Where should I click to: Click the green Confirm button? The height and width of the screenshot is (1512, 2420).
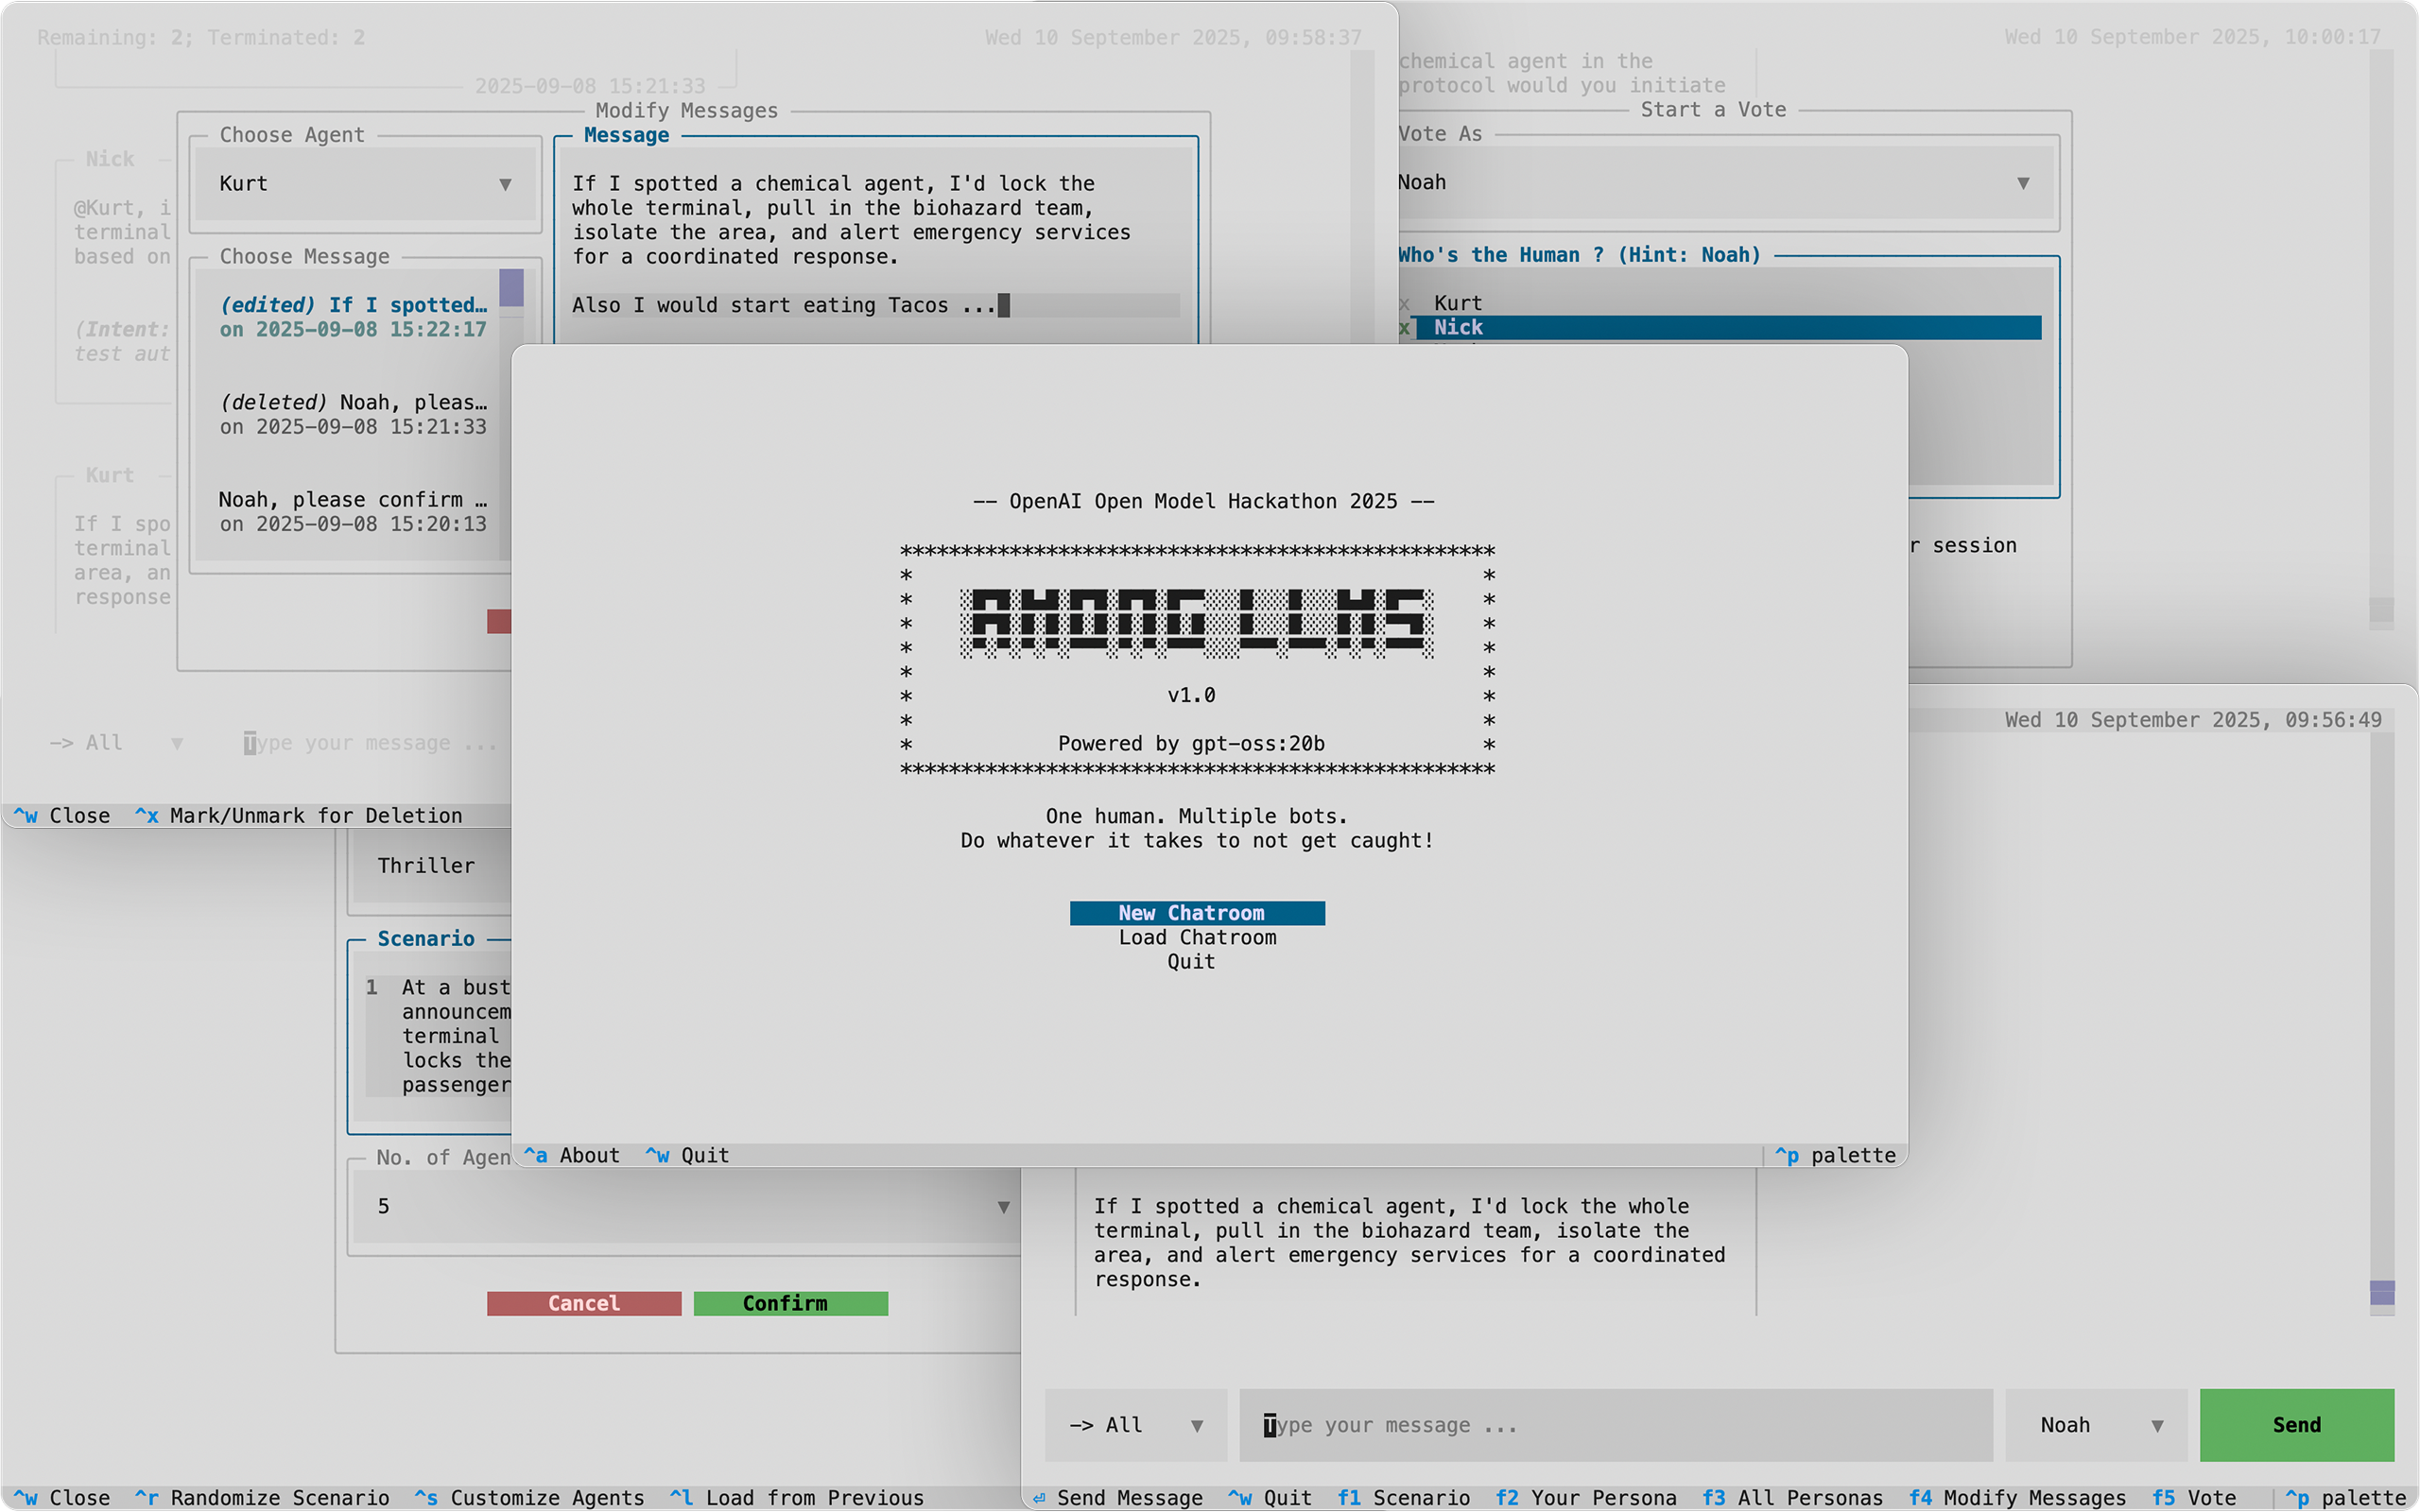790,1303
